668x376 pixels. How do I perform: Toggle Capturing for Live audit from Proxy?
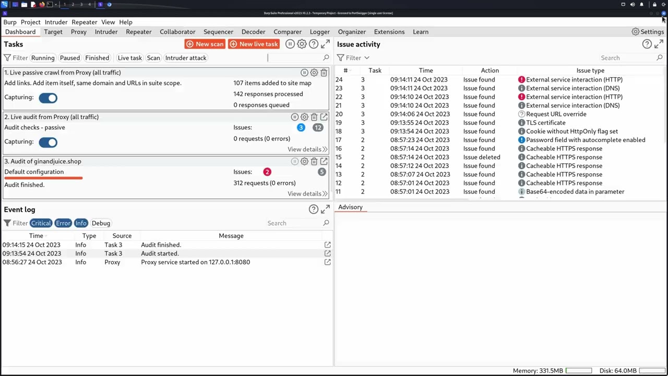[48, 142]
